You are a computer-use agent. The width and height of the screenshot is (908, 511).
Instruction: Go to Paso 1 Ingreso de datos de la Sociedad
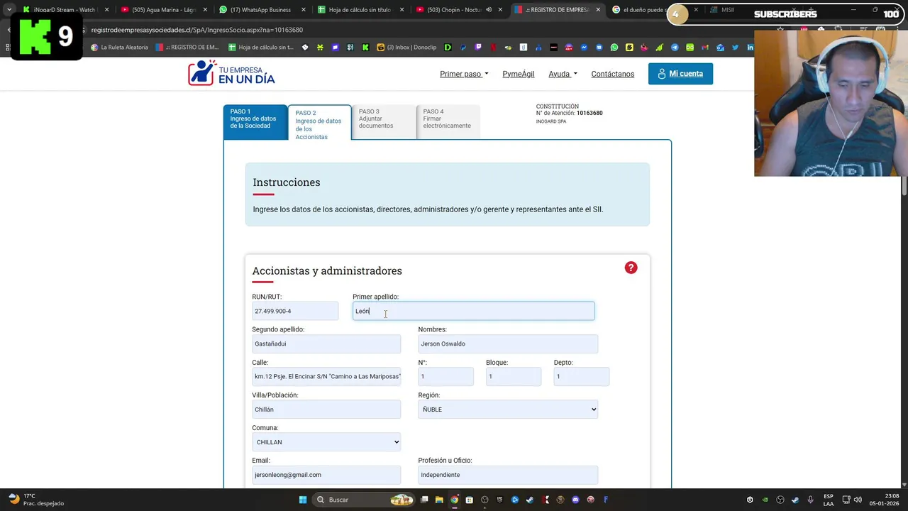click(x=255, y=122)
